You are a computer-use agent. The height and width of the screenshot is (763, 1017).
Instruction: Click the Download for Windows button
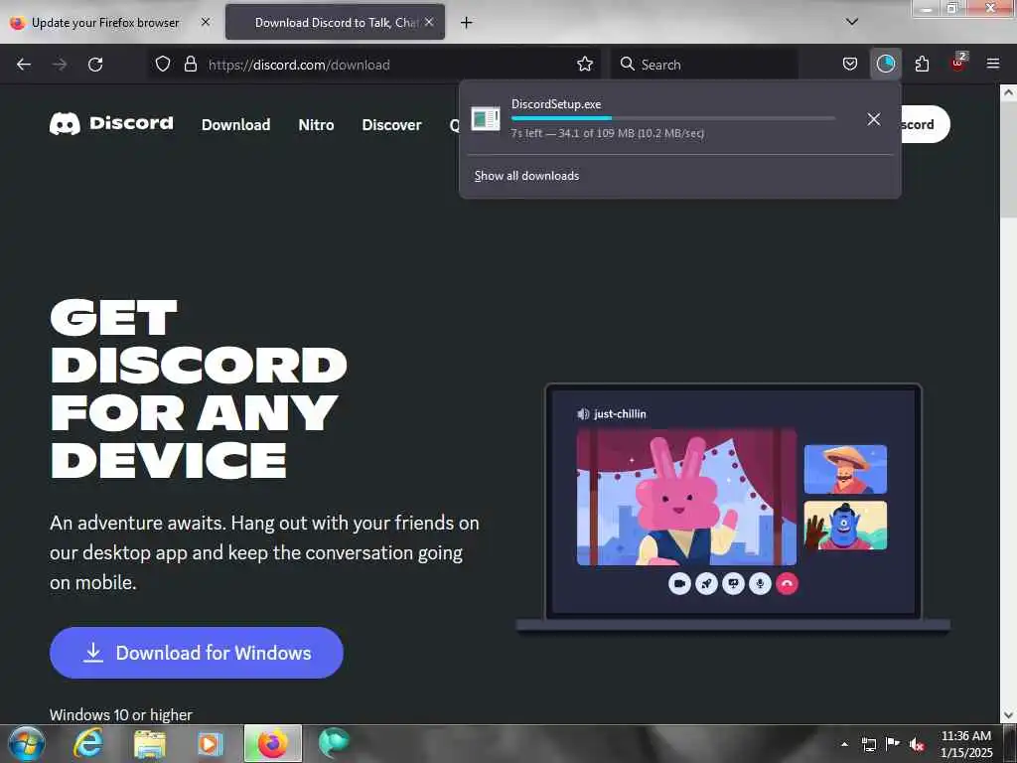coord(197,653)
